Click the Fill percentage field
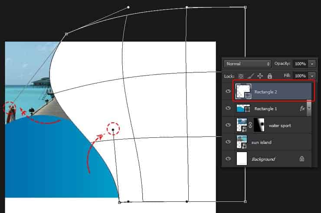 300,76
